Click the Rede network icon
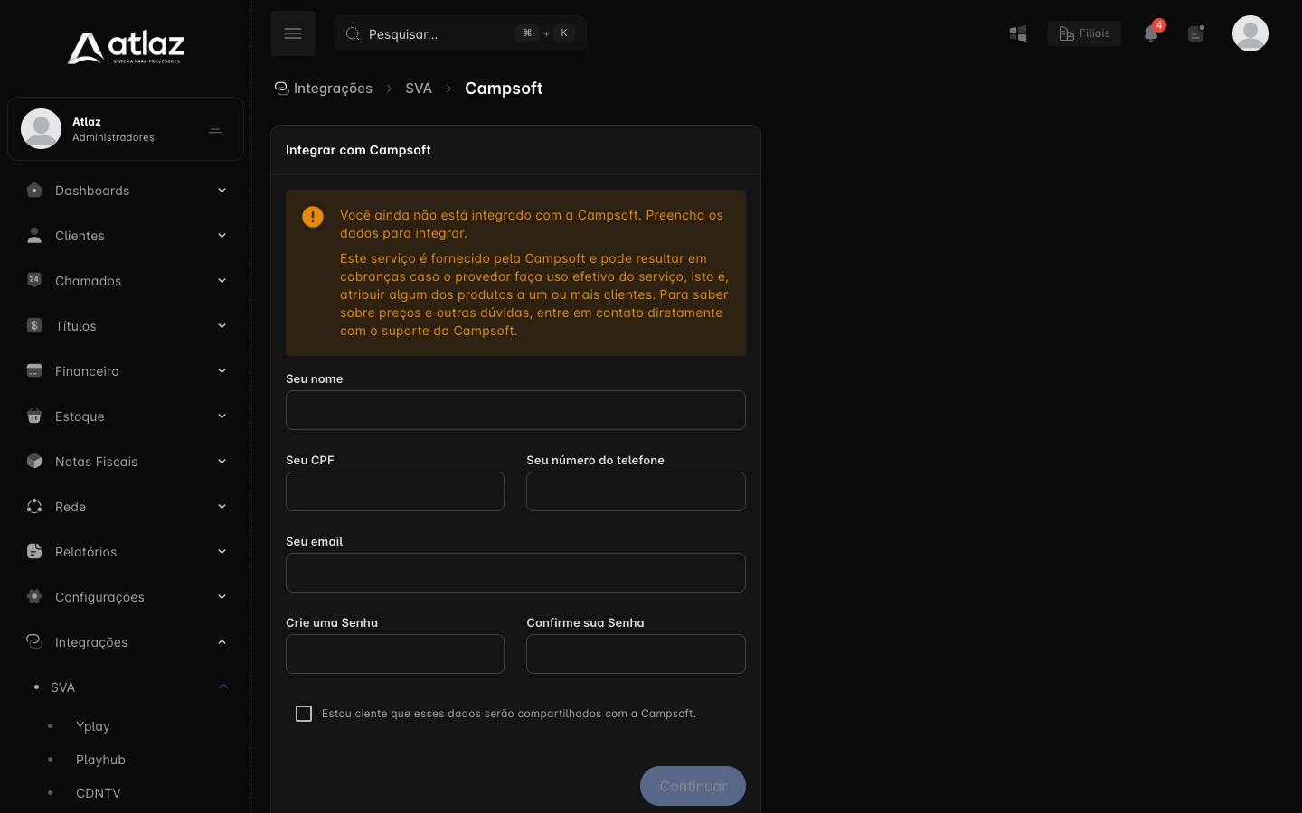 pyautogui.click(x=34, y=507)
